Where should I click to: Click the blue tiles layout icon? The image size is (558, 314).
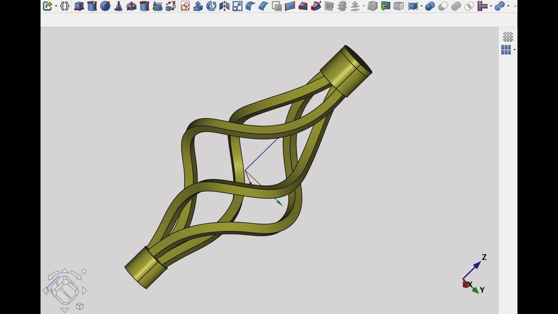(506, 50)
